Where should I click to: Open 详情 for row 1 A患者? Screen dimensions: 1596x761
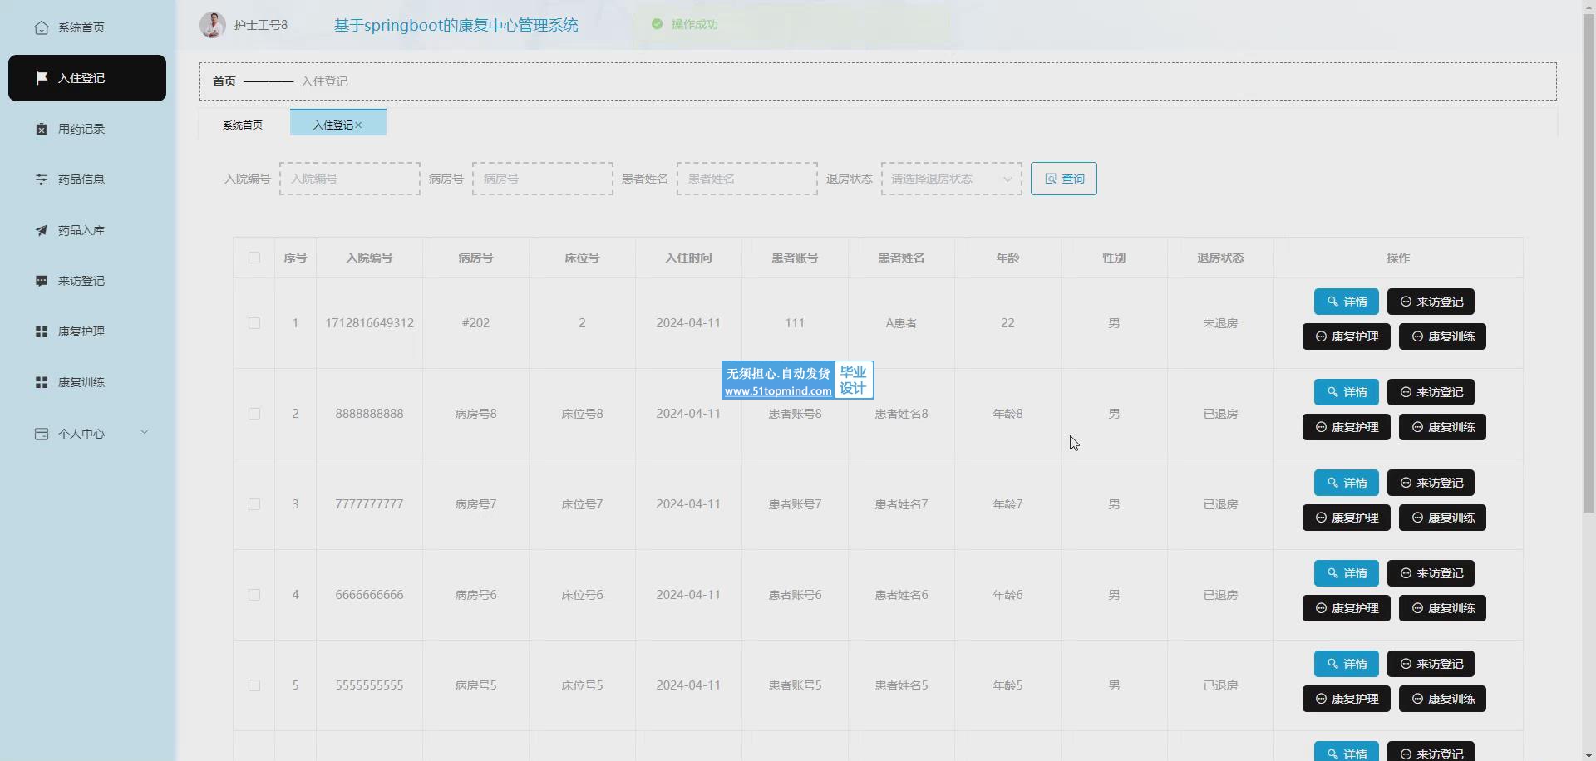tap(1347, 302)
